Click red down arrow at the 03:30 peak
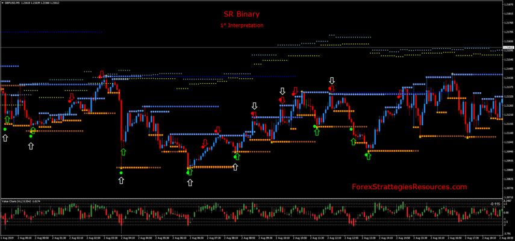The height and width of the screenshot is (241, 515). (101, 74)
